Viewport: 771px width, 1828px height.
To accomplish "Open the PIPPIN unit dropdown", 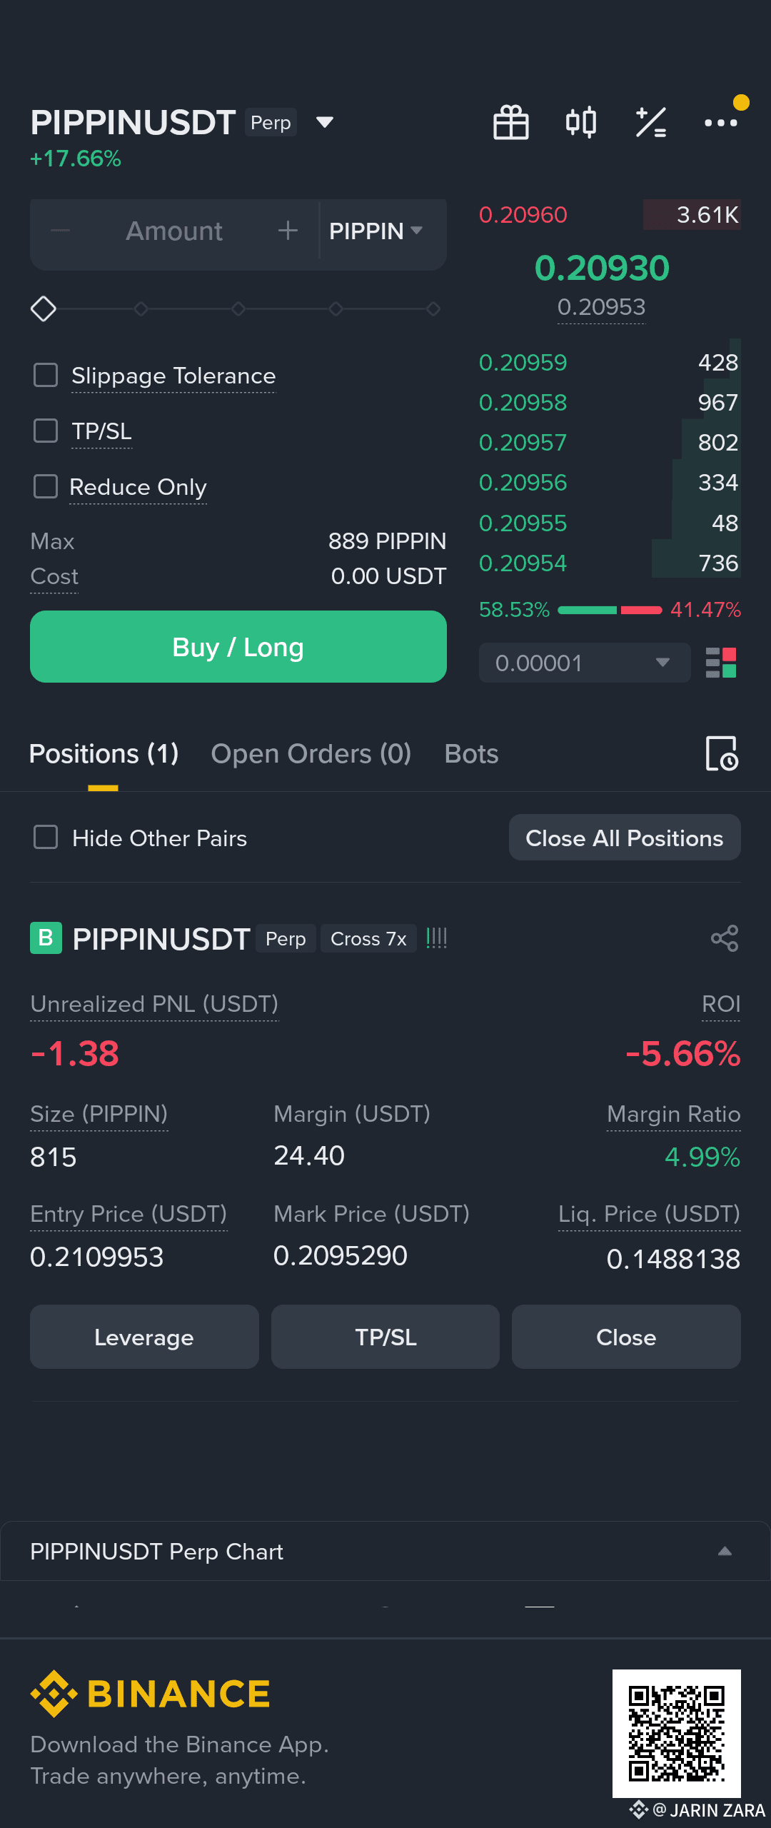I will tap(376, 231).
